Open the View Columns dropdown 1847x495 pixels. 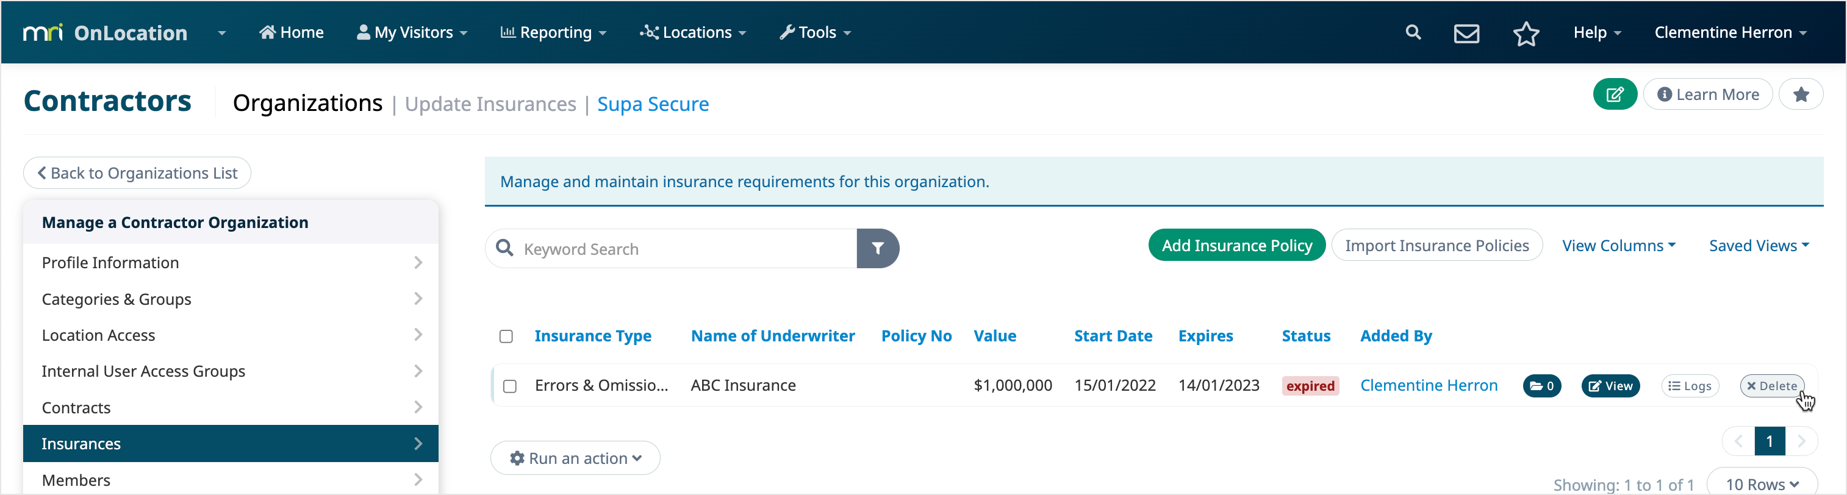1618,245
